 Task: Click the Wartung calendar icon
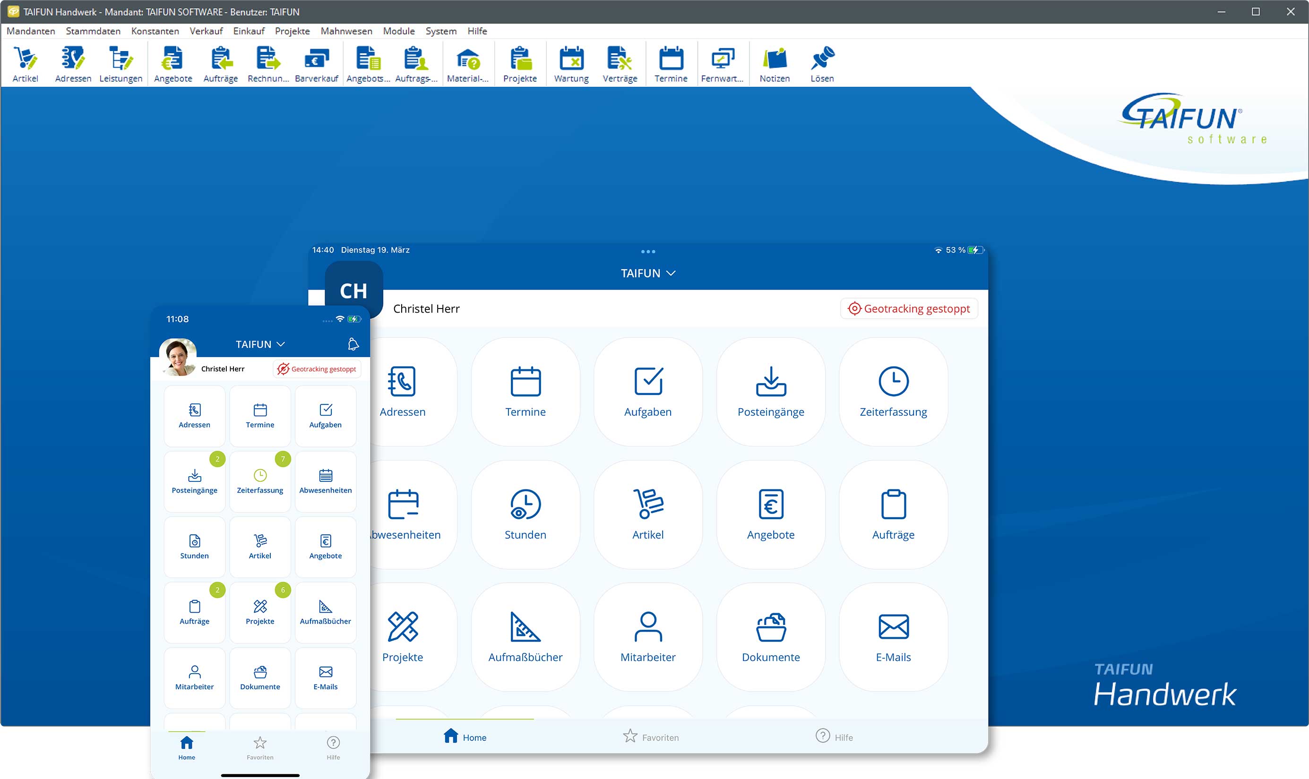click(x=571, y=63)
